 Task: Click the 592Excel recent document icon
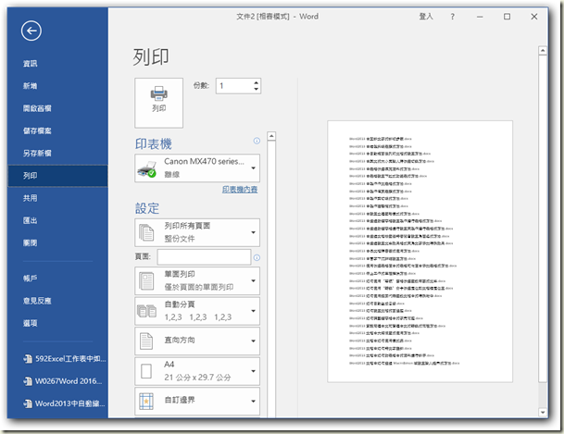[28, 359]
